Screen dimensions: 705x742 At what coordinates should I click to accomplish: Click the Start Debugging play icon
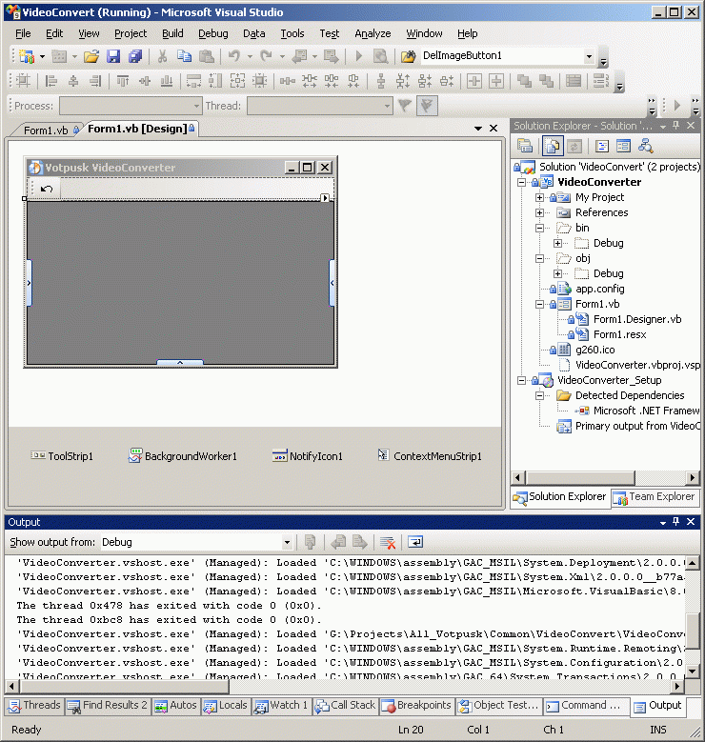[x=359, y=57]
